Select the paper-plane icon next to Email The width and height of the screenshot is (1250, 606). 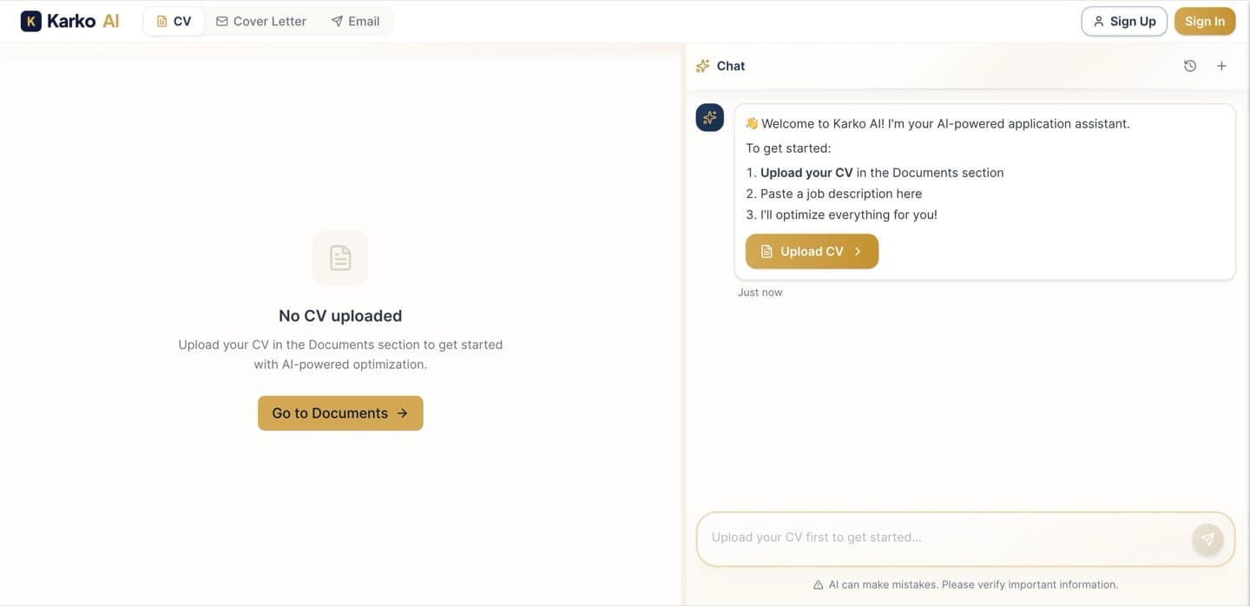335,21
